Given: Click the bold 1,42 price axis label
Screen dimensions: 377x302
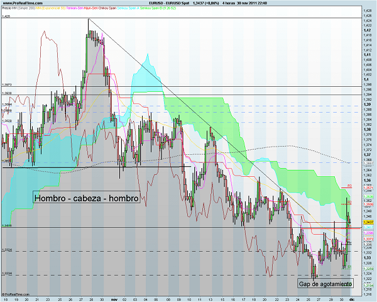Looking at the screenshot, I should tap(367, 30).
